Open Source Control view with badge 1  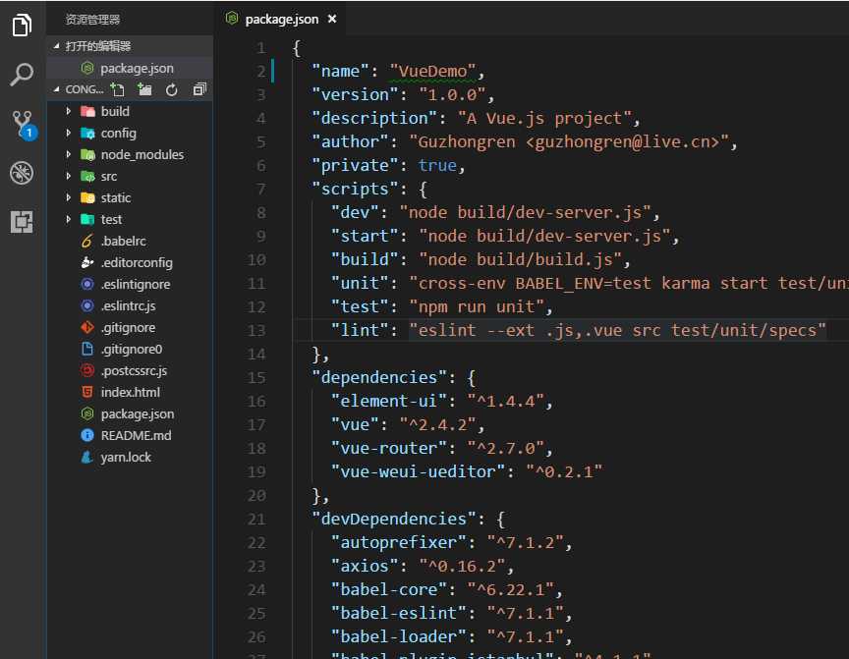24,125
